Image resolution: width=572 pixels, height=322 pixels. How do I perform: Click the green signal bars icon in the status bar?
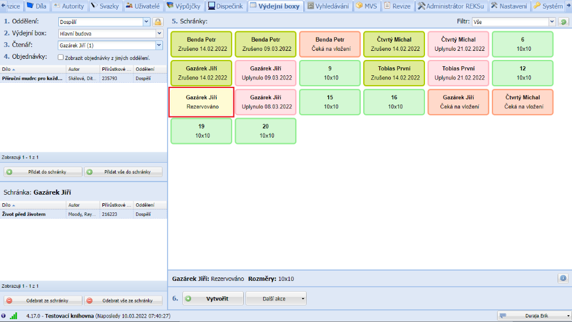(x=14, y=316)
